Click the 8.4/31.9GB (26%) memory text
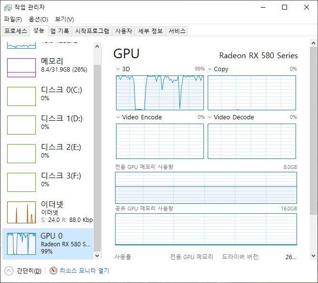The image size is (318, 283). (x=64, y=70)
